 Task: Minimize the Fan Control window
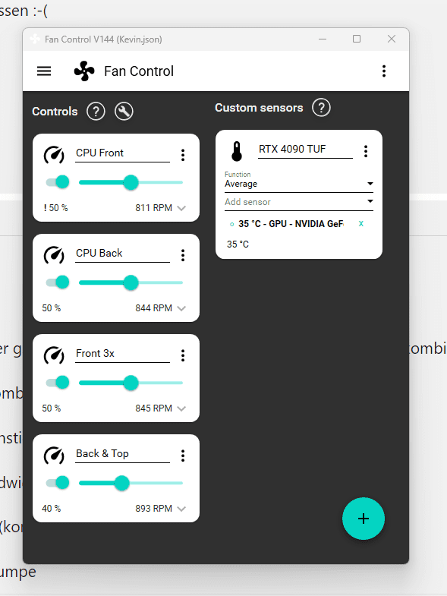(x=323, y=39)
